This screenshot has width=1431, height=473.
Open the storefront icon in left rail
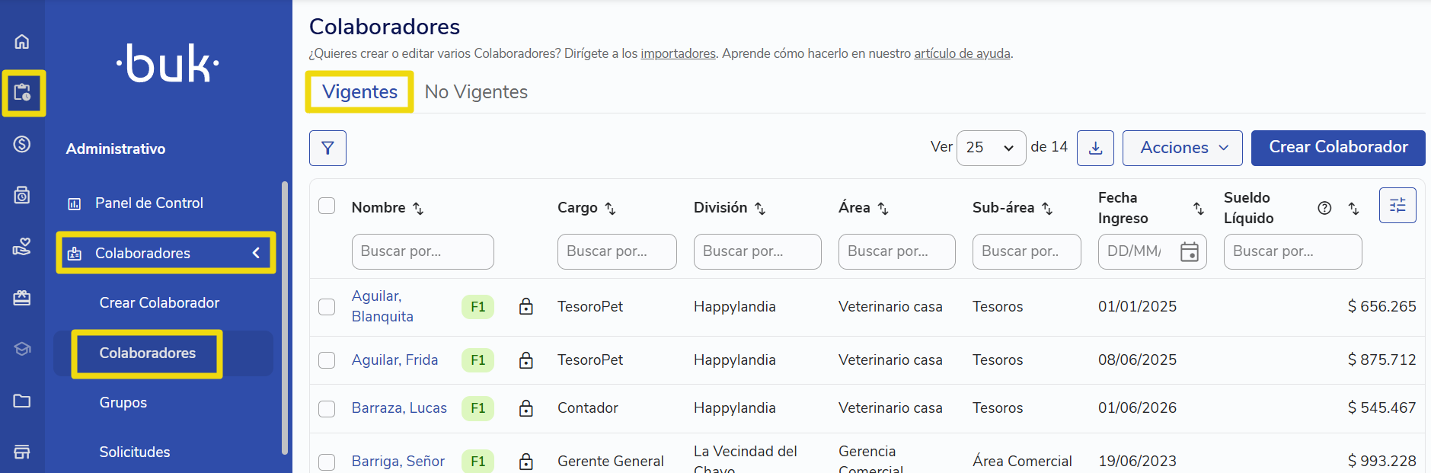(22, 452)
